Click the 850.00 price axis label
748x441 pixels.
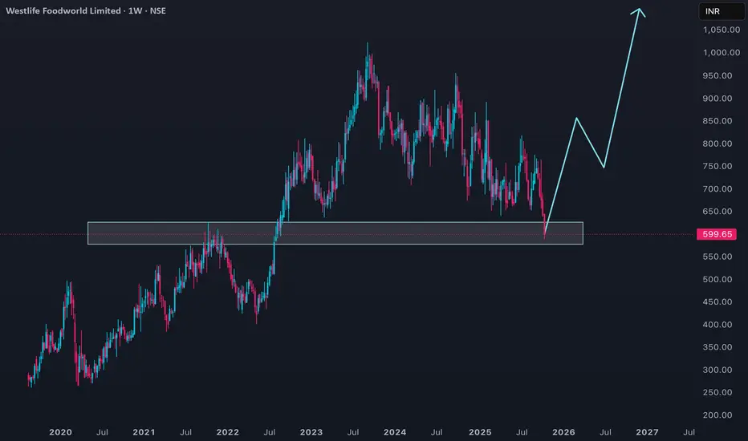point(717,120)
